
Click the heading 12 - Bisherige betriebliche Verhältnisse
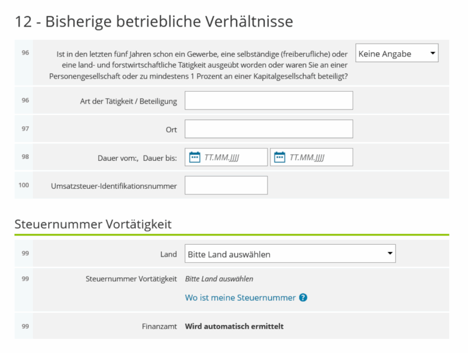point(154,21)
